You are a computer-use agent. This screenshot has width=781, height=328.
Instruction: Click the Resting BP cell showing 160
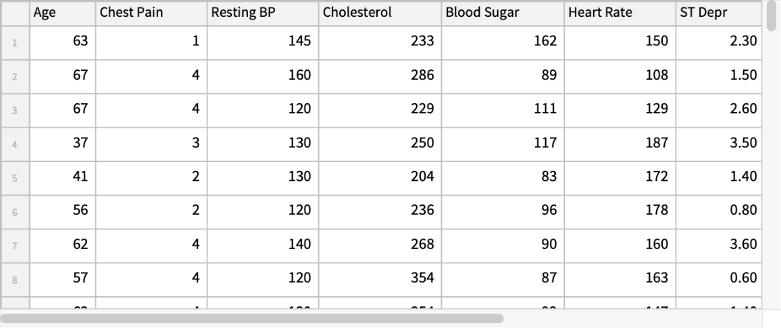pos(263,76)
